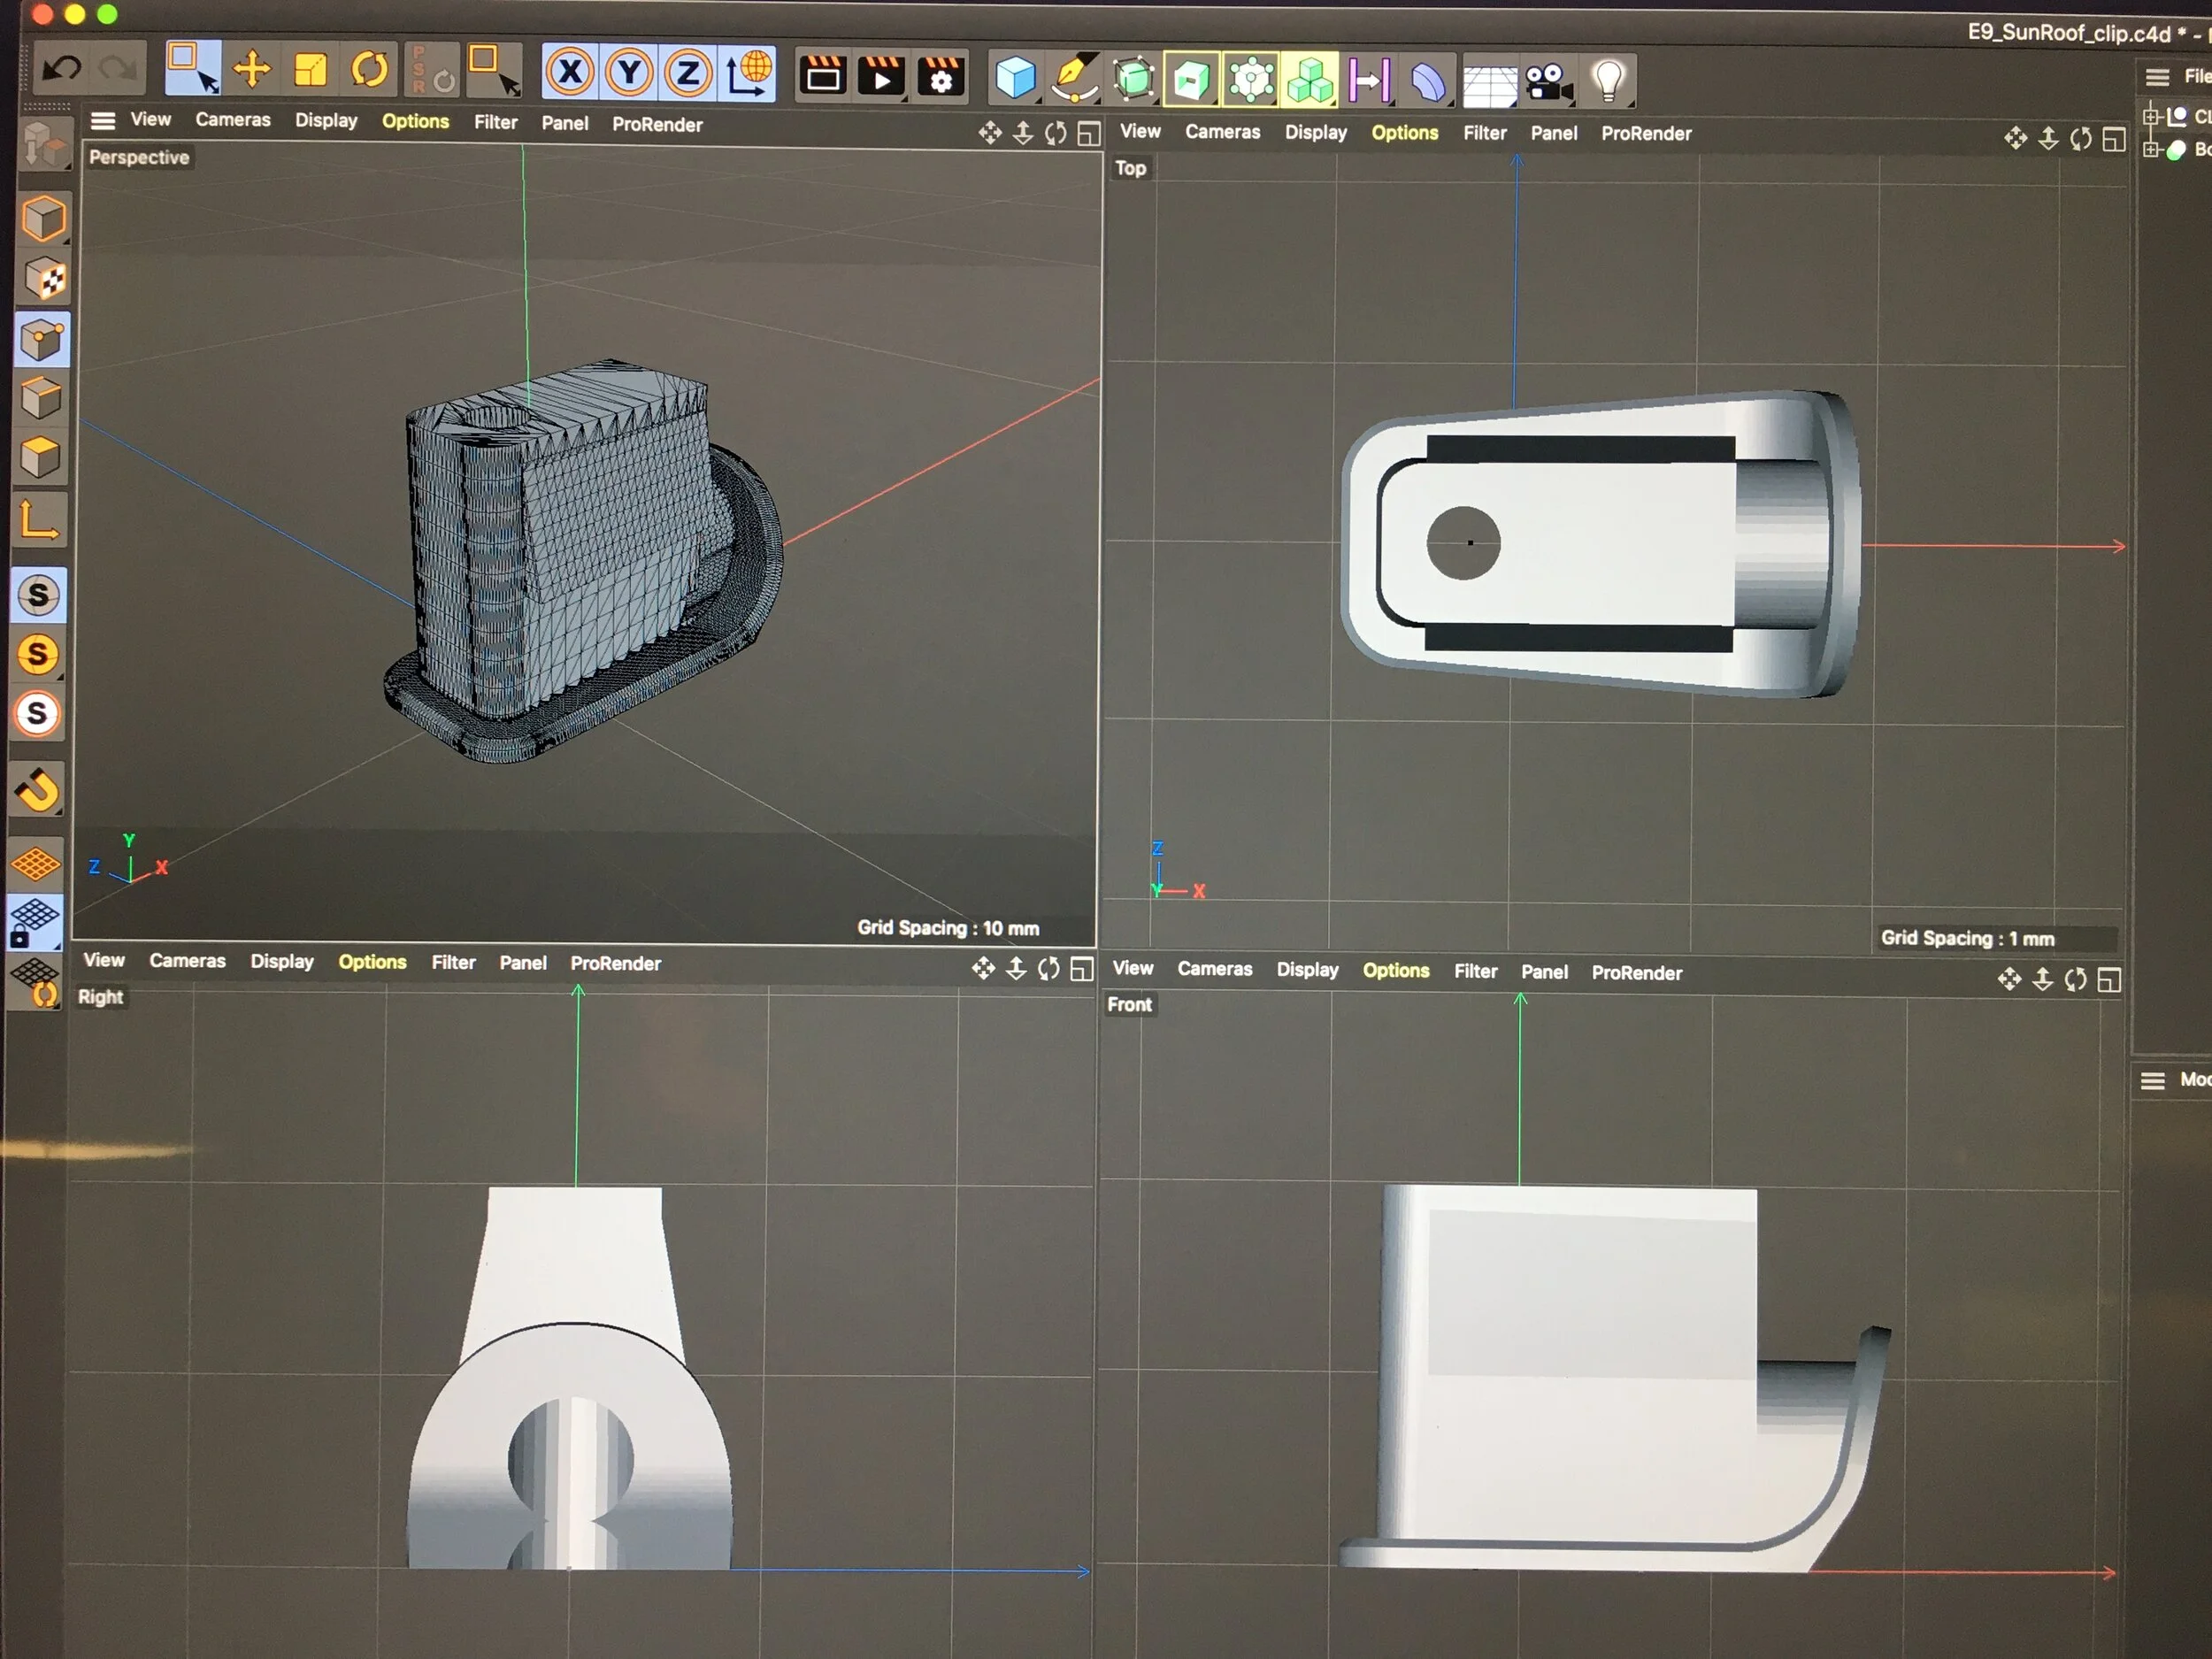Open Display menu in Top viewport
This screenshot has height=1659, width=2212.
click(1315, 132)
